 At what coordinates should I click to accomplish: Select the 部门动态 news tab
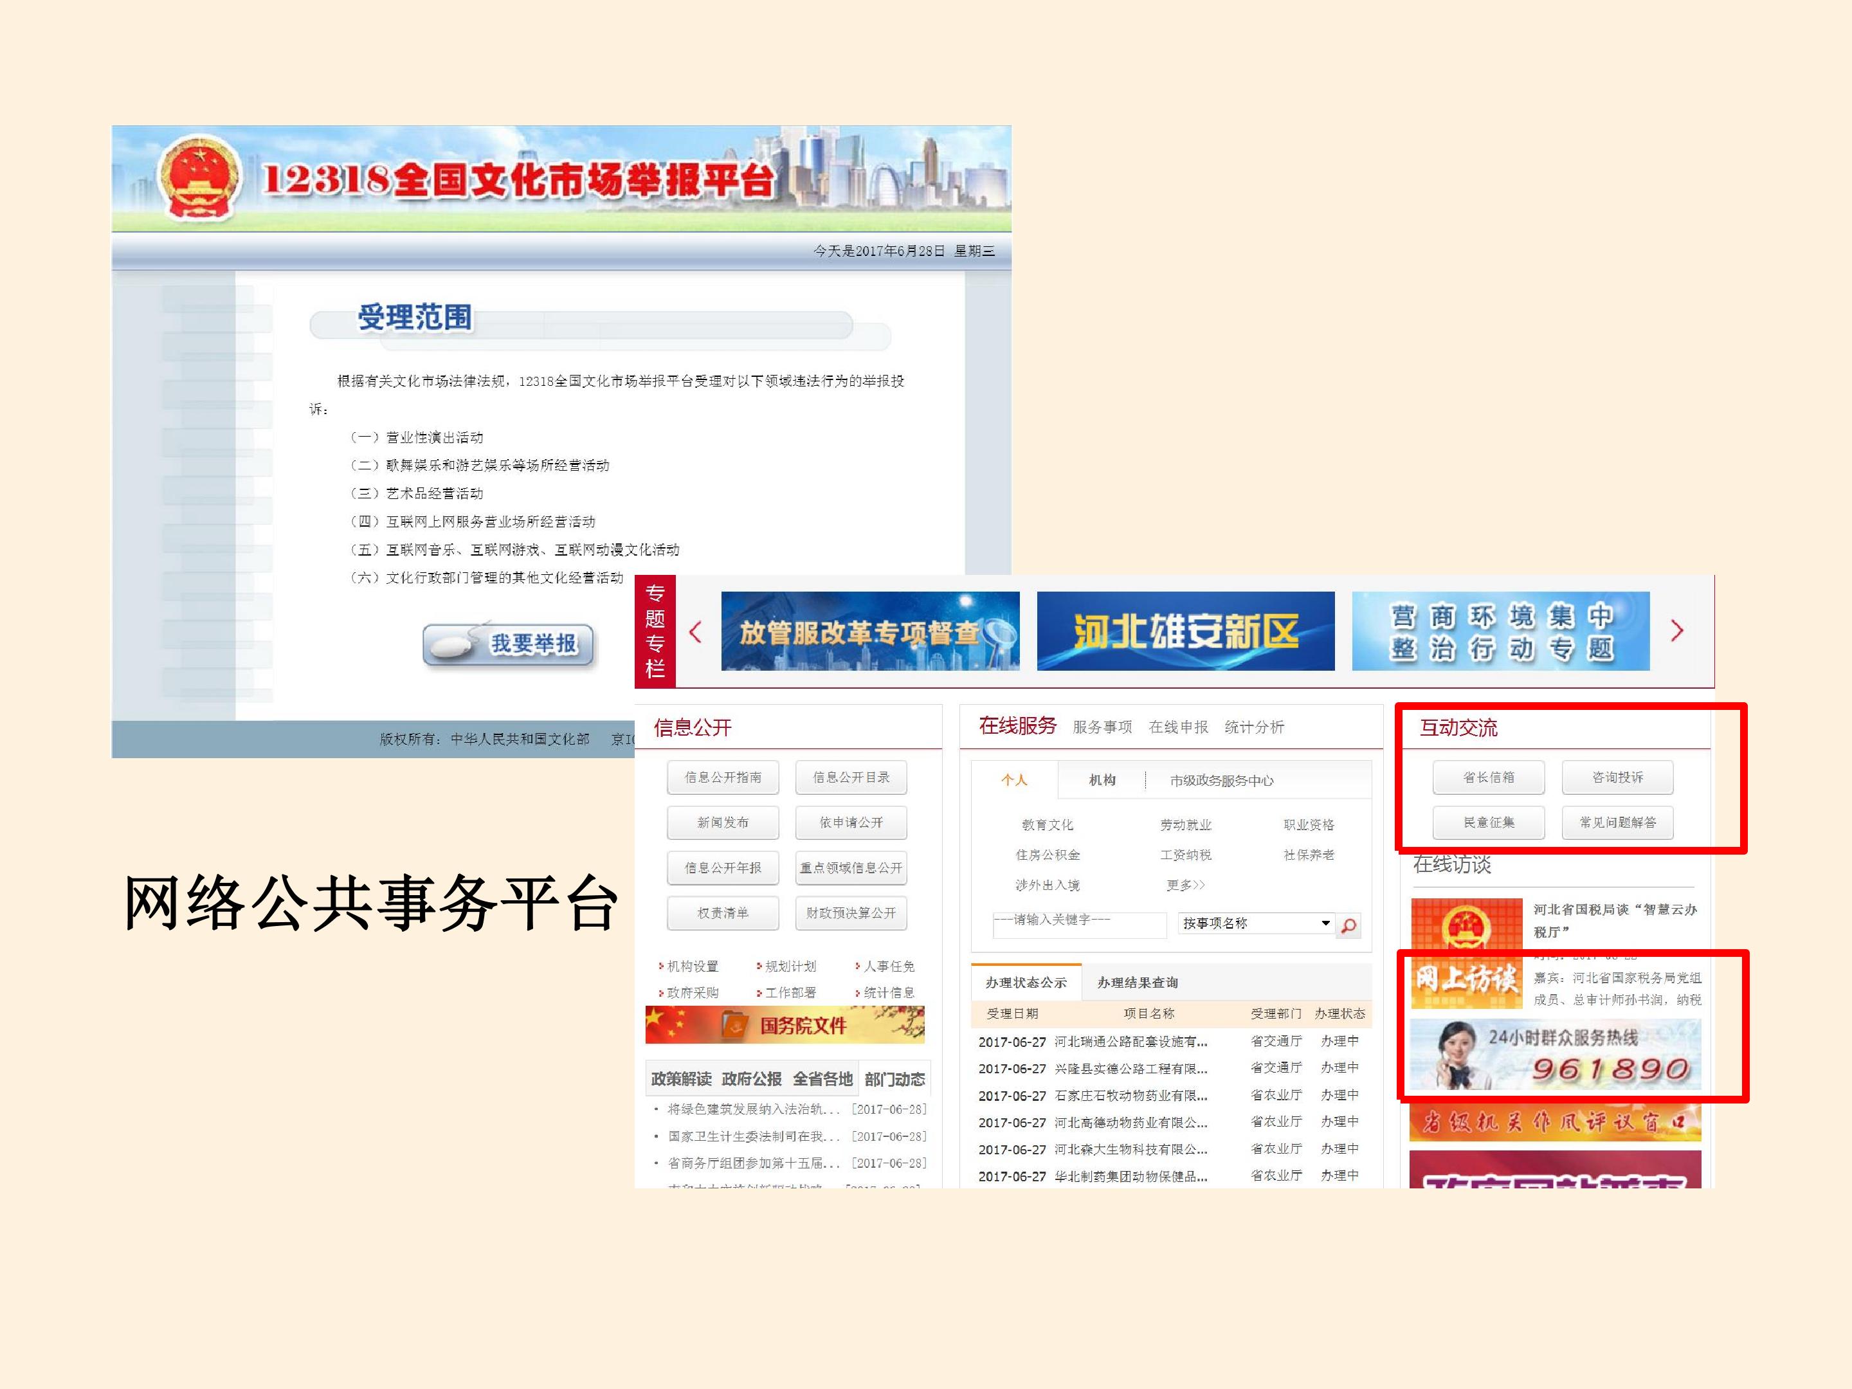point(894,1079)
